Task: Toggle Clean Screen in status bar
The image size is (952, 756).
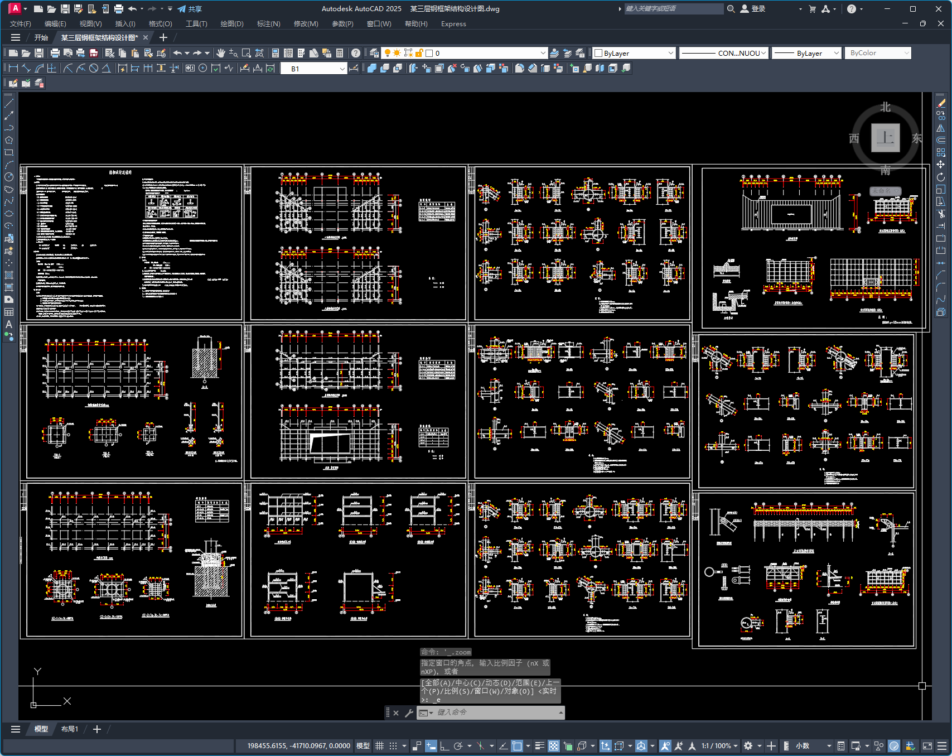Action: click(x=927, y=745)
